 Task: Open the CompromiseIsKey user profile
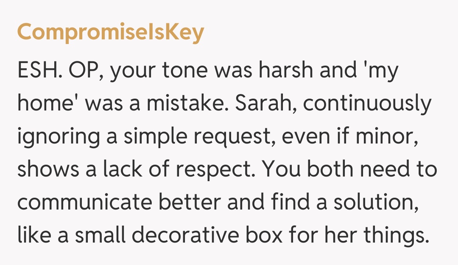coord(111,33)
